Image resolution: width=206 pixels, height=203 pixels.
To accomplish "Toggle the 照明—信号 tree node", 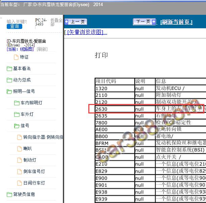I will pos(24,91).
